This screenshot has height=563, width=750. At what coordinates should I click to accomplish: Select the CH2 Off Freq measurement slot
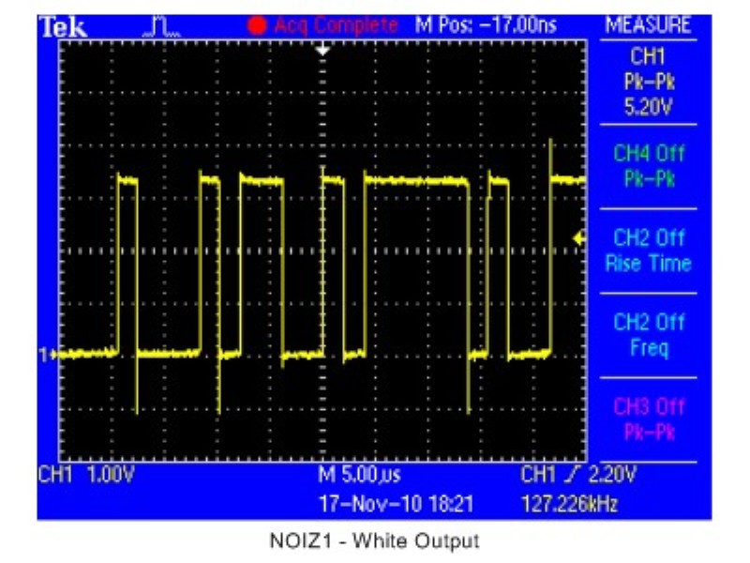point(649,335)
